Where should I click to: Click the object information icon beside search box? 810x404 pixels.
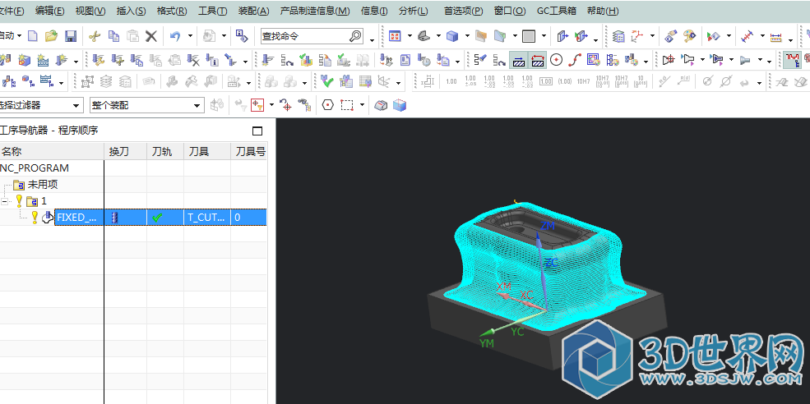click(241, 35)
